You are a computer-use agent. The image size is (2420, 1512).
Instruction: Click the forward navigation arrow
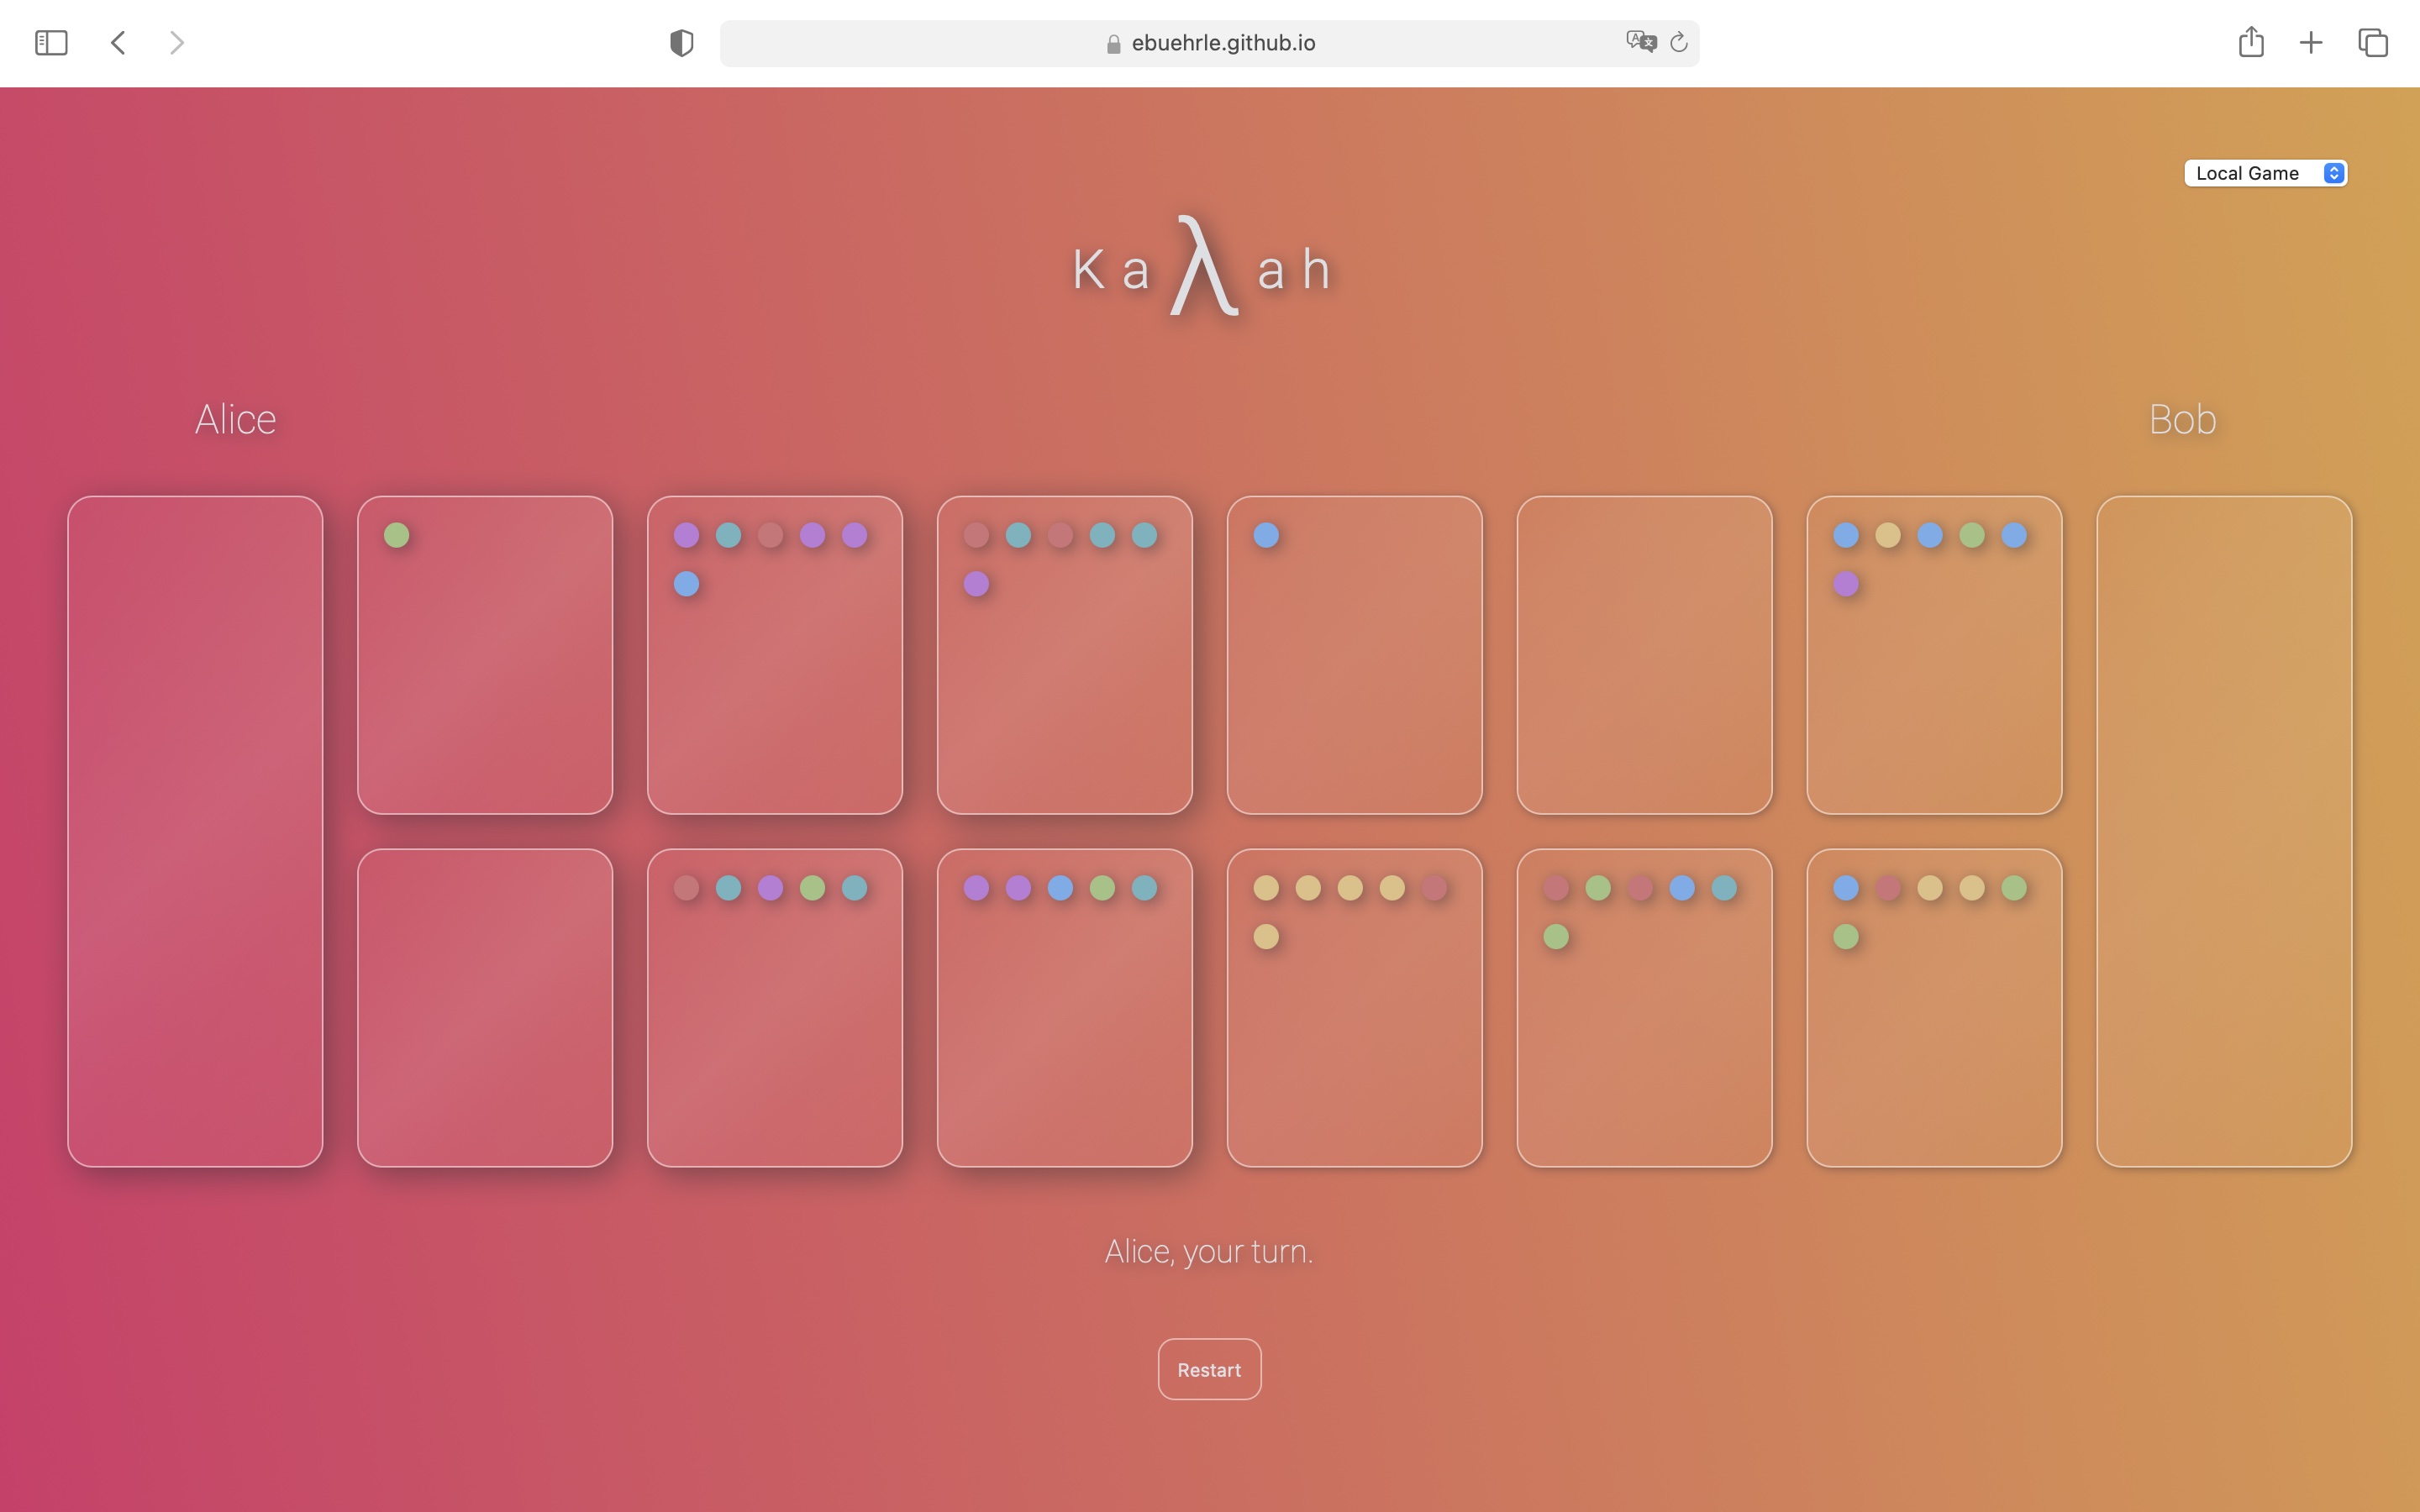coord(177,43)
